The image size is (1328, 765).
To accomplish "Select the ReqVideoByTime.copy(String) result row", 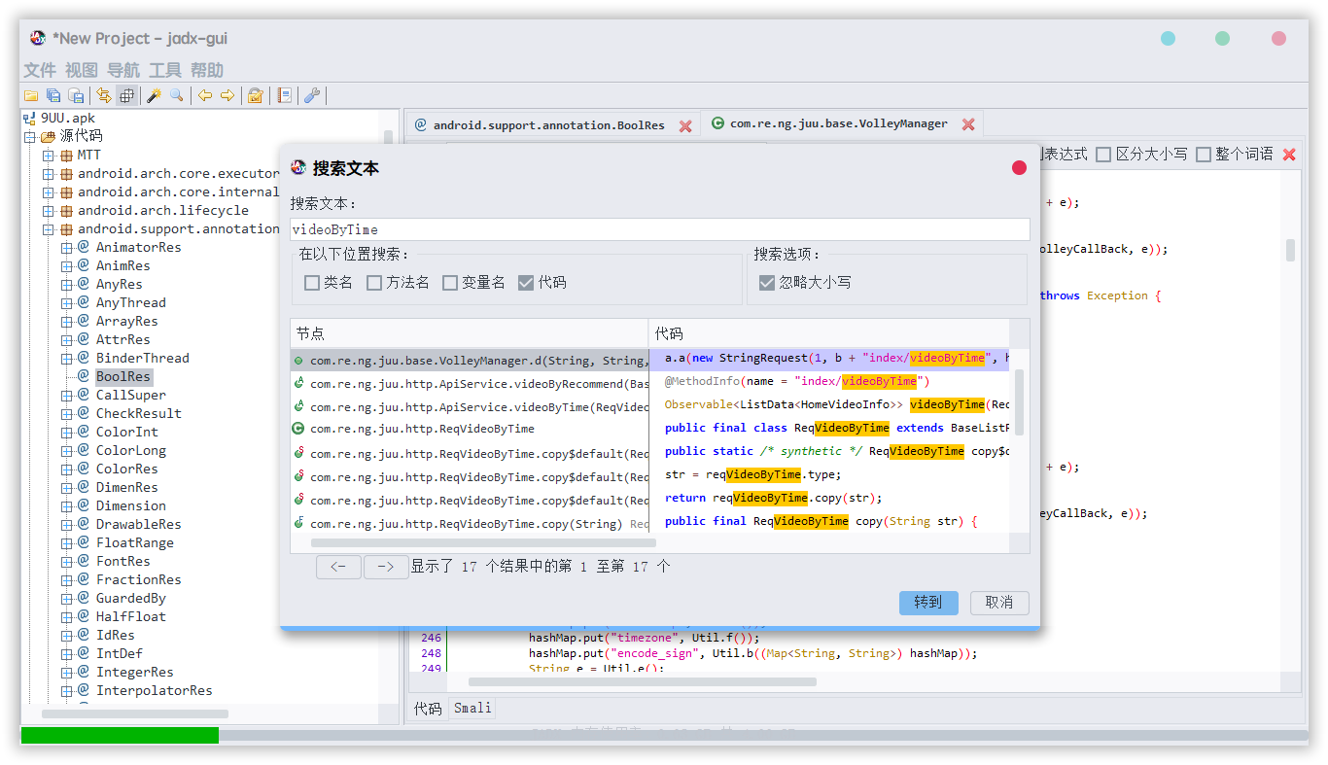I will pos(470,524).
